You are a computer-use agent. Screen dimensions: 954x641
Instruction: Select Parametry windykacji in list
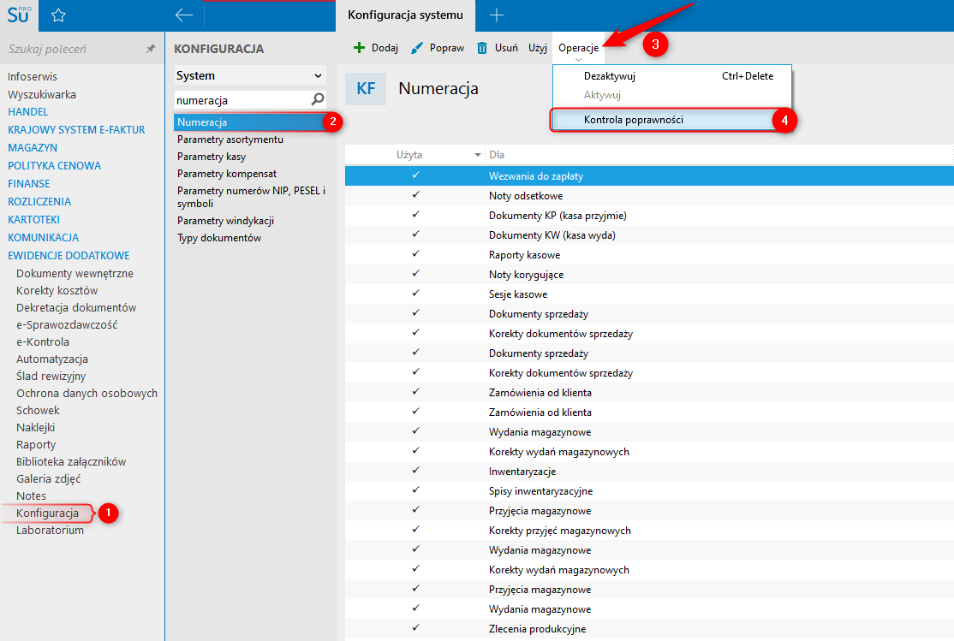click(225, 220)
